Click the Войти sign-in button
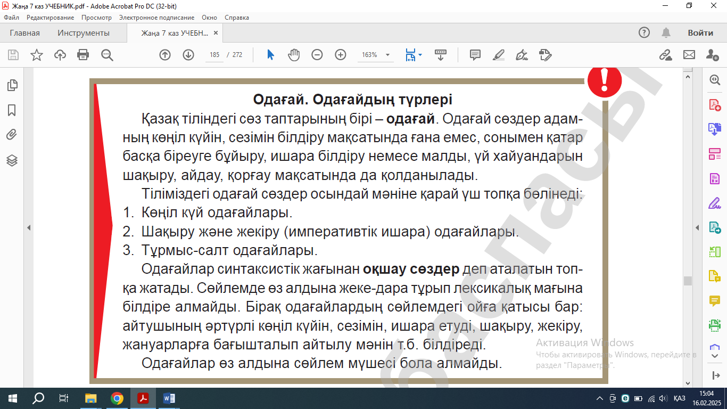The height and width of the screenshot is (409, 727). [x=700, y=33]
